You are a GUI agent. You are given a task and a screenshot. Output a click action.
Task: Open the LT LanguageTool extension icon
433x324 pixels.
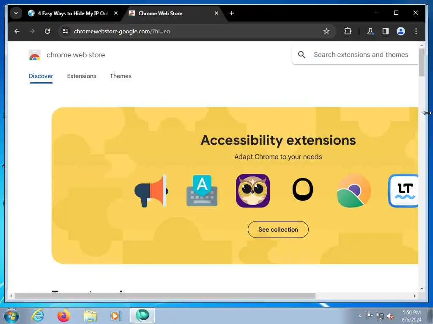pos(403,191)
